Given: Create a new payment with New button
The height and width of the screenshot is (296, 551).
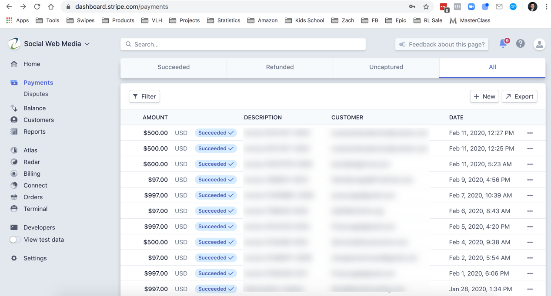Looking at the screenshot, I should pyautogui.click(x=484, y=96).
